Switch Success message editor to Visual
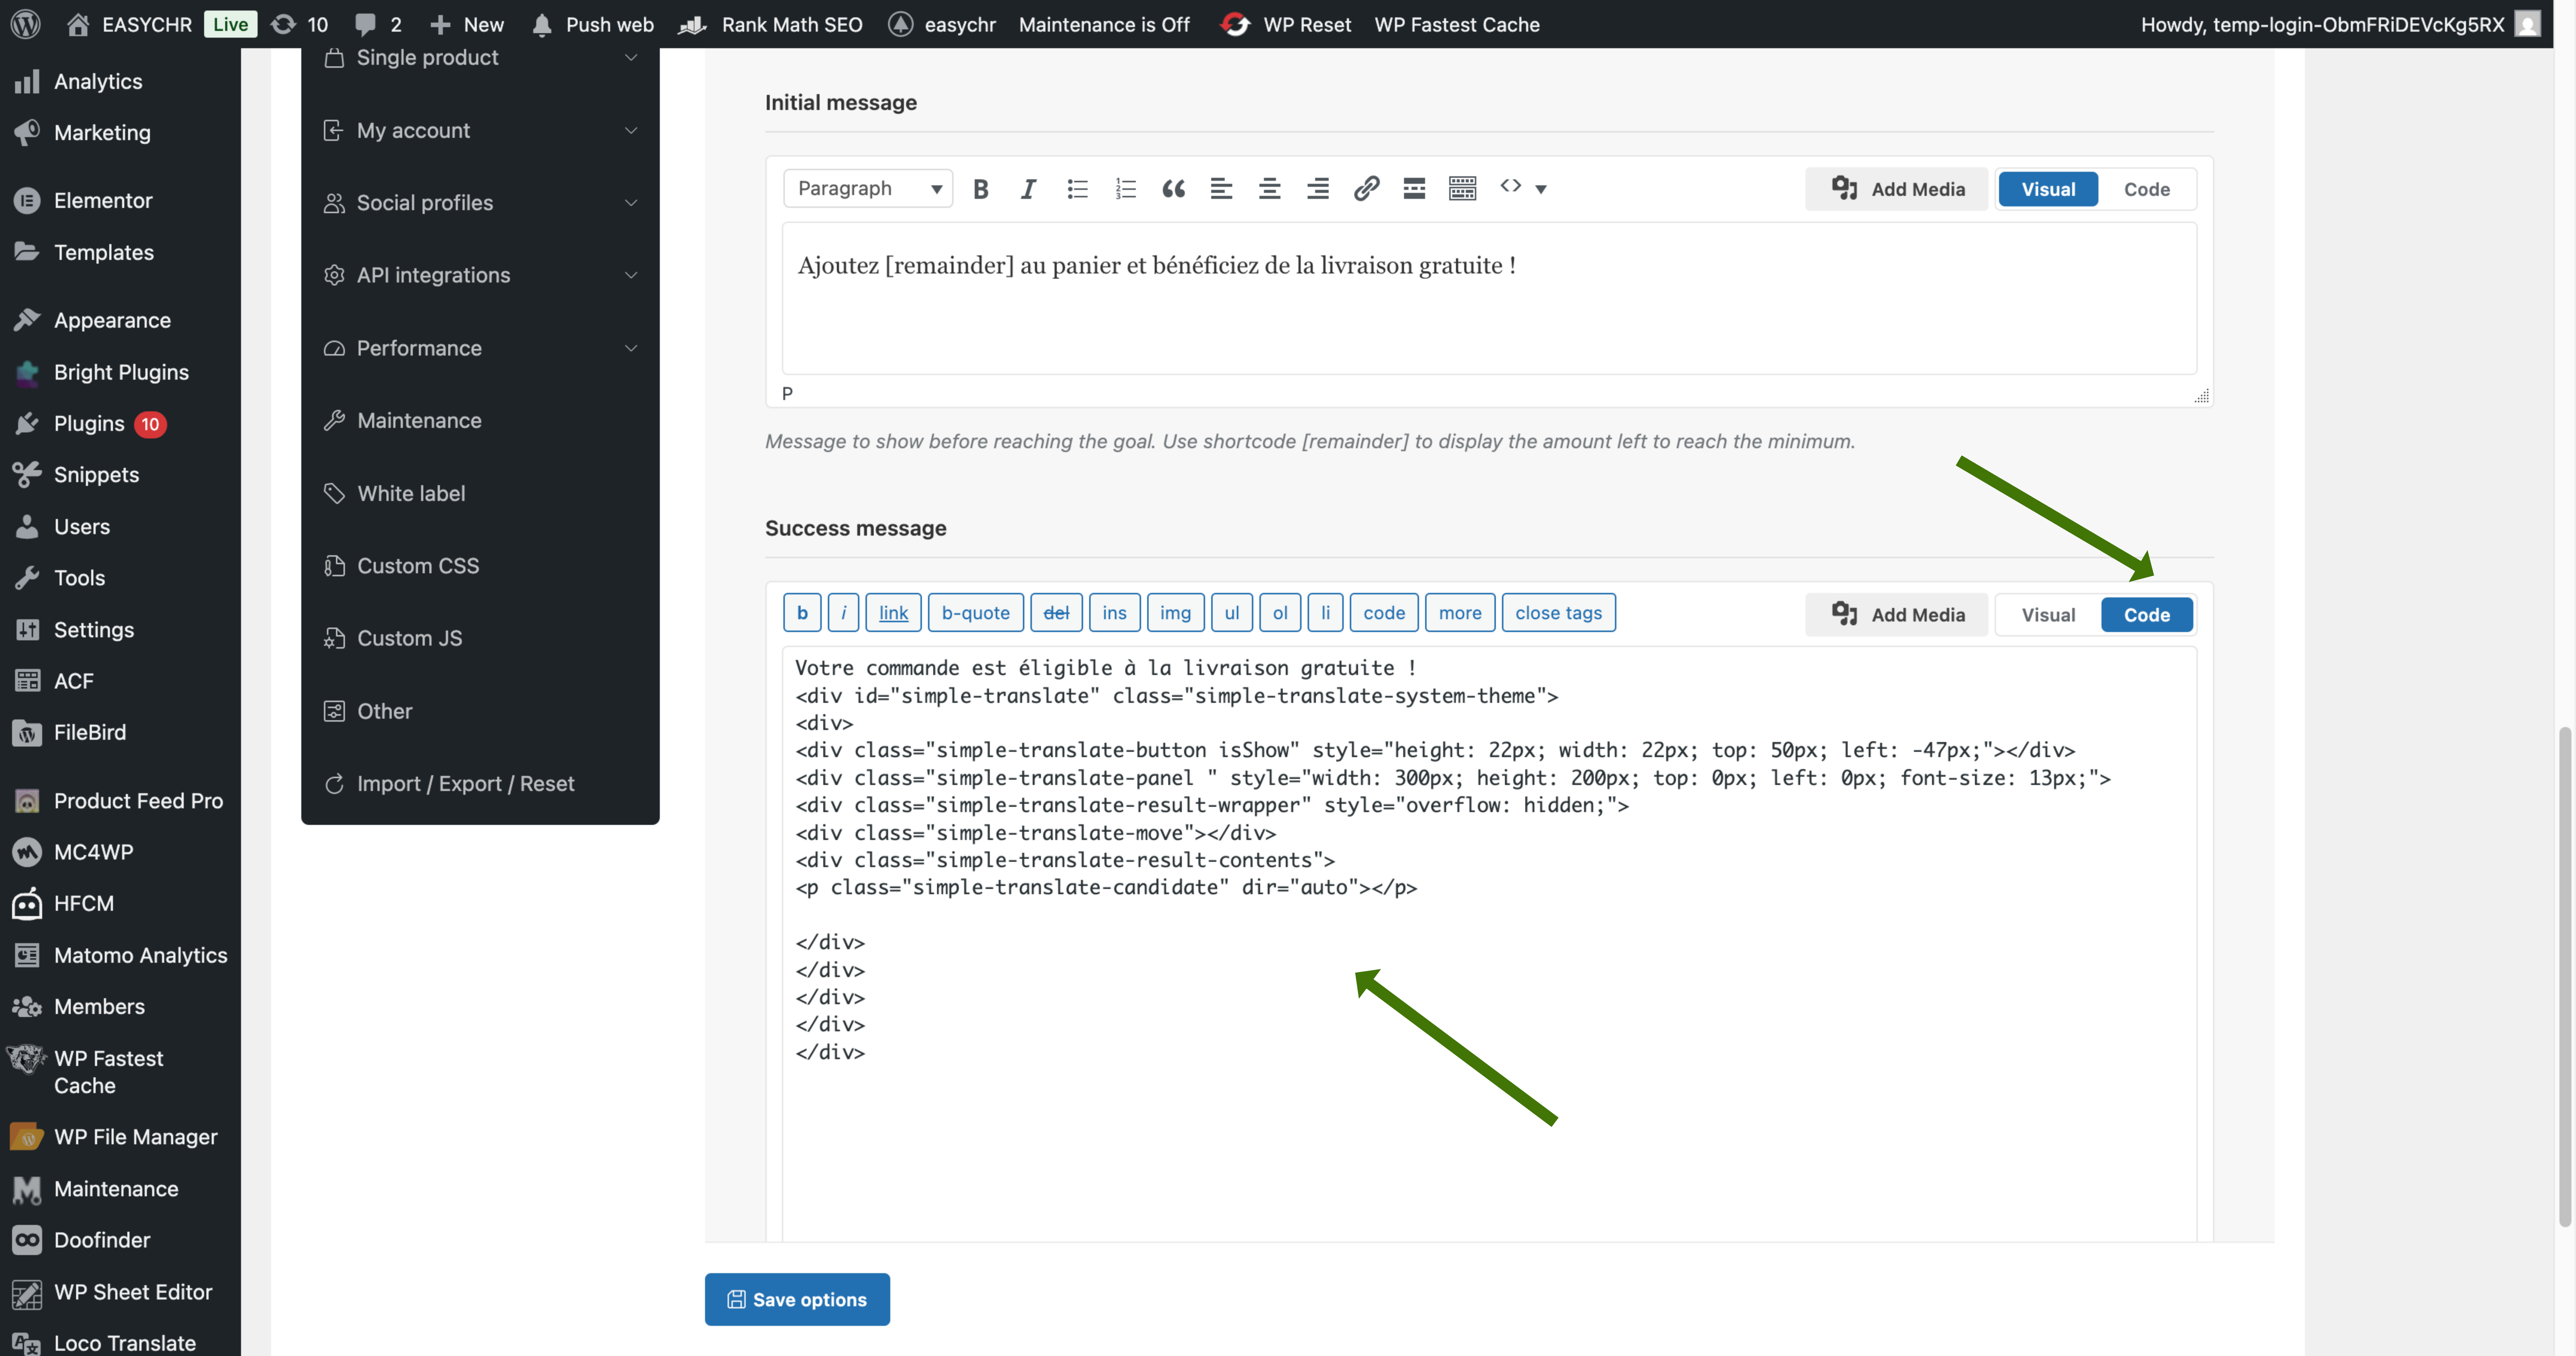The width and height of the screenshot is (2576, 1356). coord(2048,615)
